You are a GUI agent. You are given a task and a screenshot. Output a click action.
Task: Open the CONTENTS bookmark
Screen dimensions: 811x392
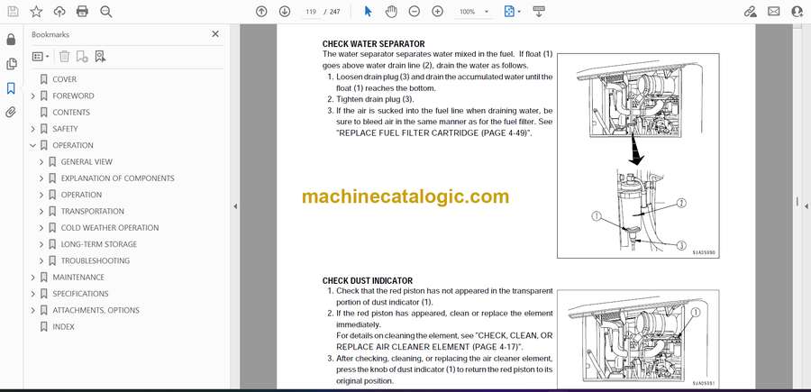71,113
